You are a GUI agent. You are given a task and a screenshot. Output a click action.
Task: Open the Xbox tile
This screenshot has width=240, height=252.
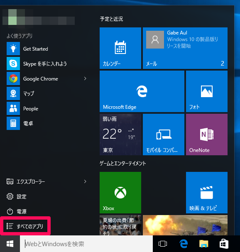(x=120, y=193)
